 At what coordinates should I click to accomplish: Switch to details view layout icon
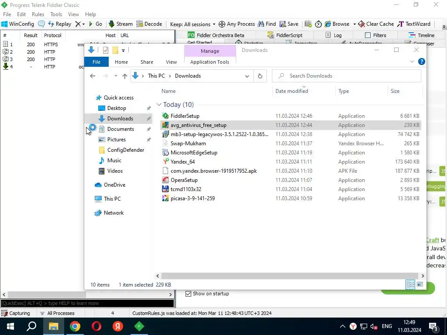click(x=410, y=284)
